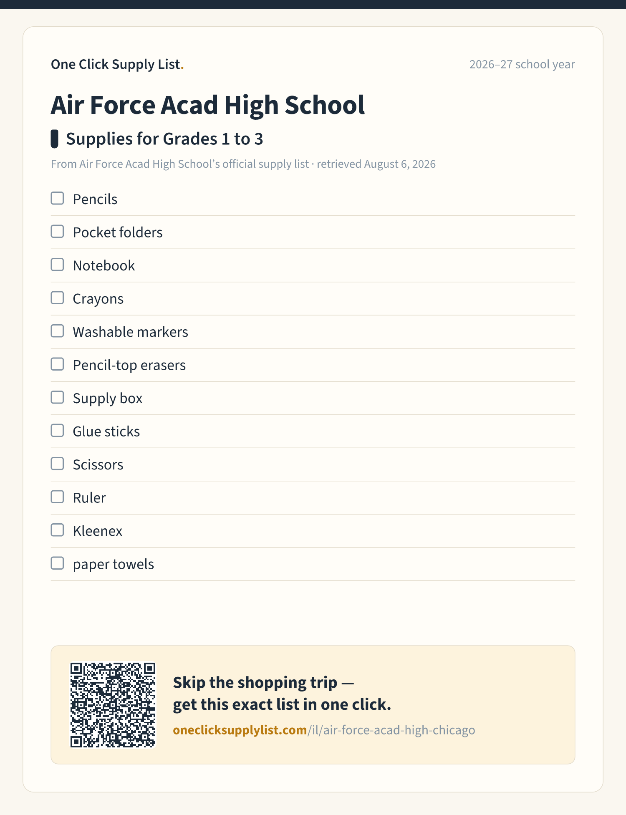Tick the Kleenex checkbox
Screen dimensions: 626x815
pyautogui.click(x=57, y=530)
